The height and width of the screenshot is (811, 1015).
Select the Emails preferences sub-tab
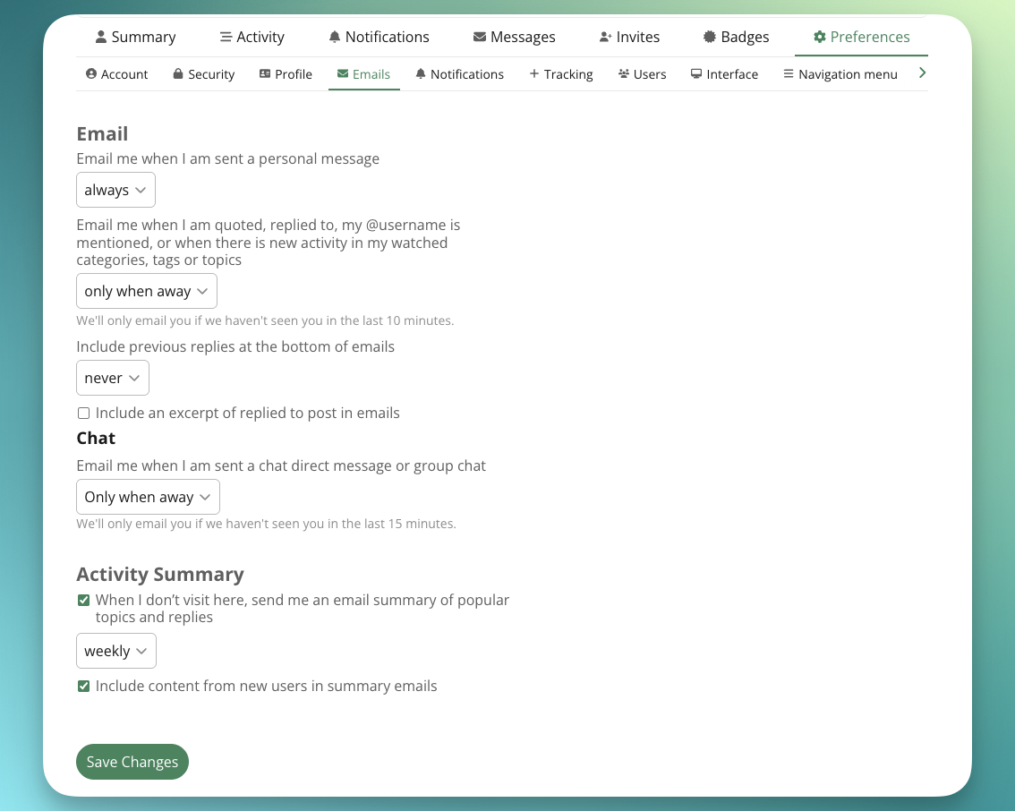pyautogui.click(x=363, y=73)
